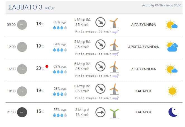This screenshot has height=127, width=185.
Task: Click the 21:00 eastward wind arrow icon
Action: pos(100,112)
